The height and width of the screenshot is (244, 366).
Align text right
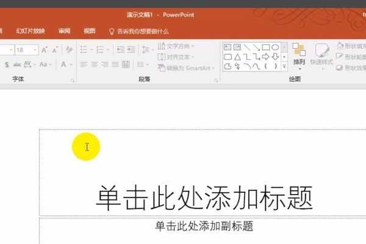[x=105, y=65]
